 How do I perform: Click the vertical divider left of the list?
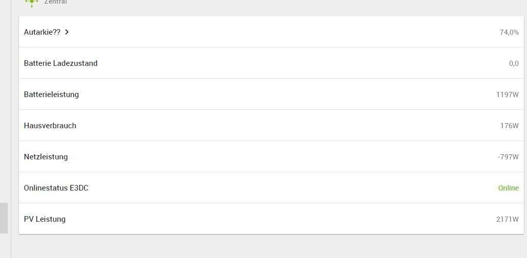point(11,128)
